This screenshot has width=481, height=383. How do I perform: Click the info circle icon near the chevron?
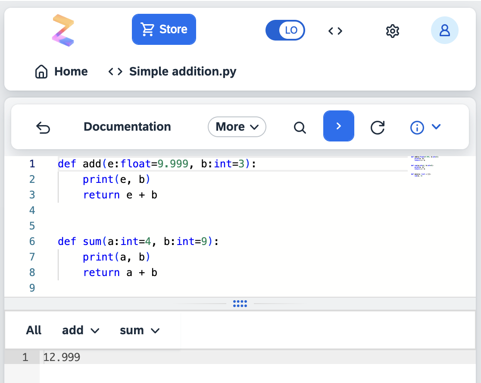(x=417, y=127)
